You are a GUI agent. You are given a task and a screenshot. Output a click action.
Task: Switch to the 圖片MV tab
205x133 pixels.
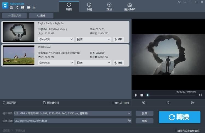tap(130, 7)
